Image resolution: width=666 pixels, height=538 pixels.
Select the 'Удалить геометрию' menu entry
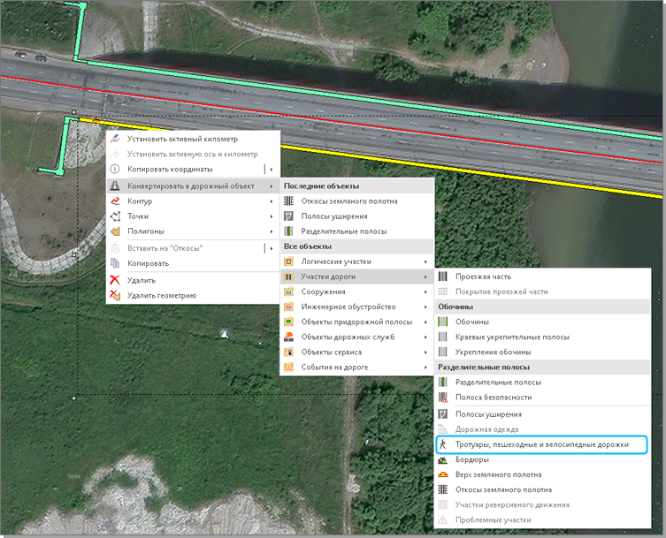click(x=193, y=295)
